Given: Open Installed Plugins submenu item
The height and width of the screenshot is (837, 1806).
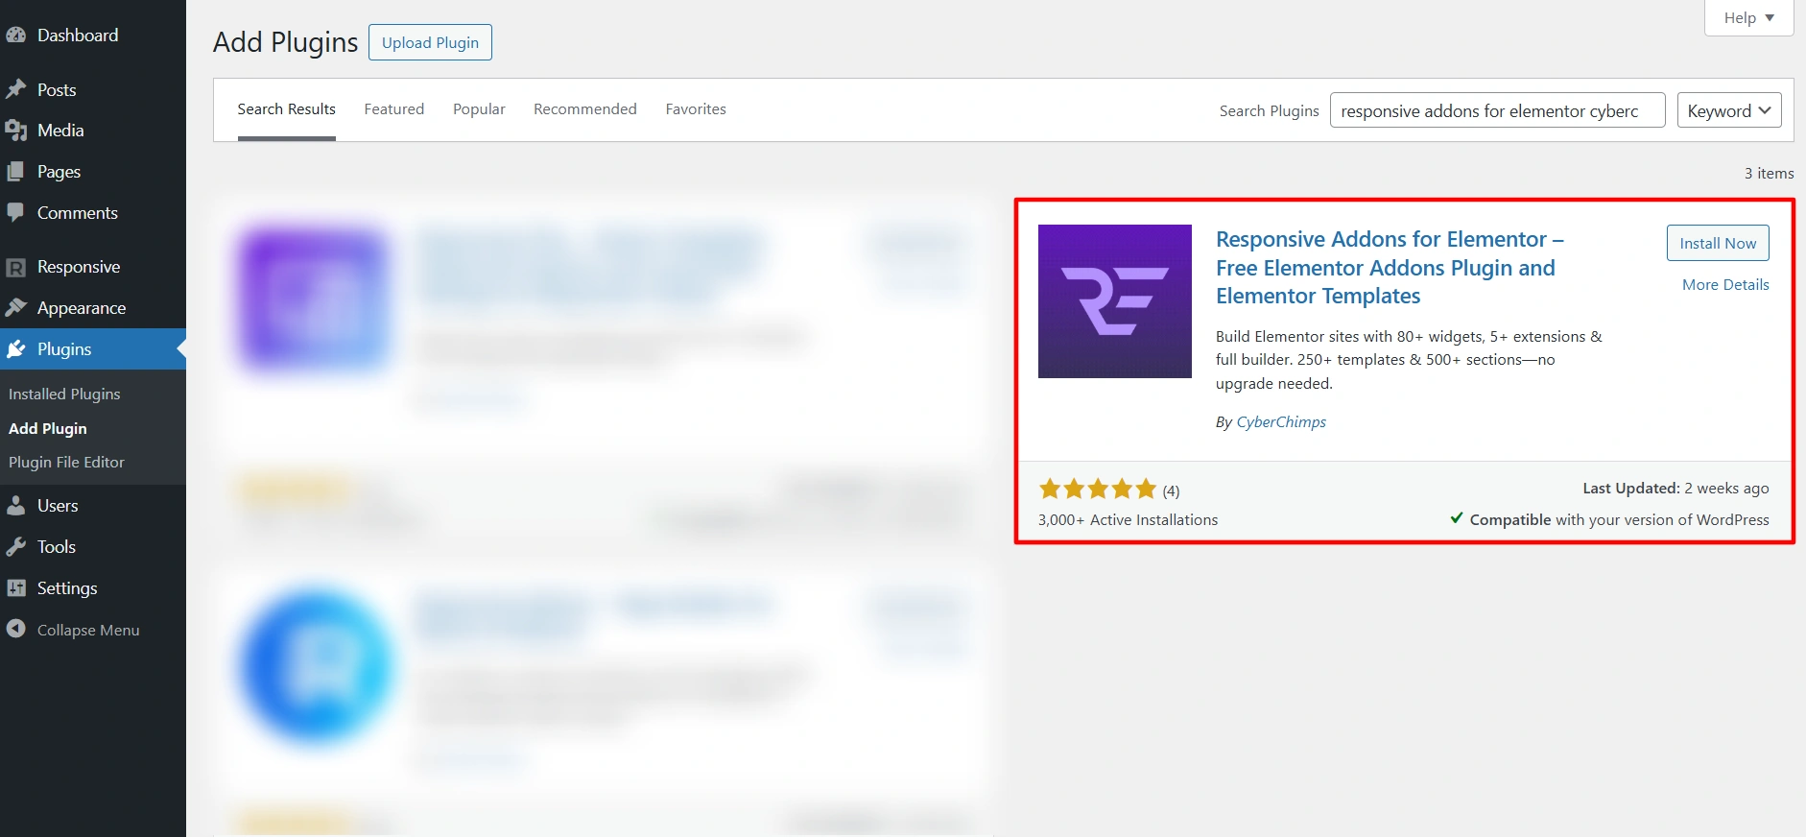Looking at the screenshot, I should pyautogui.click(x=64, y=394).
